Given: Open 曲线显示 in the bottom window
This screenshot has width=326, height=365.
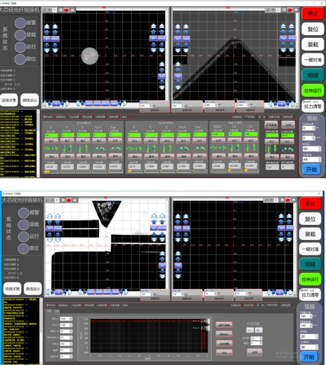Looking at the screenshot, I should pyautogui.click(x=31, y=291).
